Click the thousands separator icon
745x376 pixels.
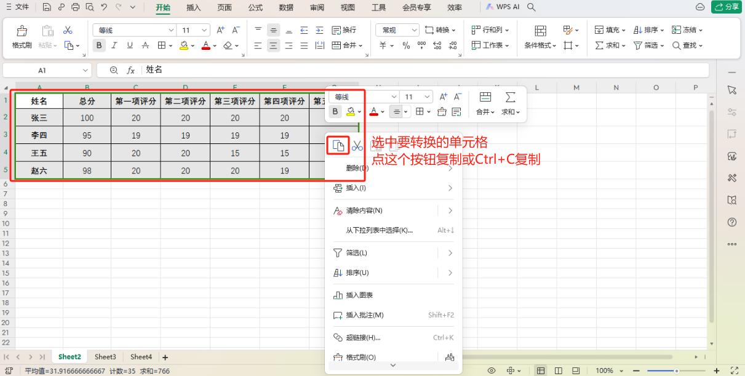(423, 45)
